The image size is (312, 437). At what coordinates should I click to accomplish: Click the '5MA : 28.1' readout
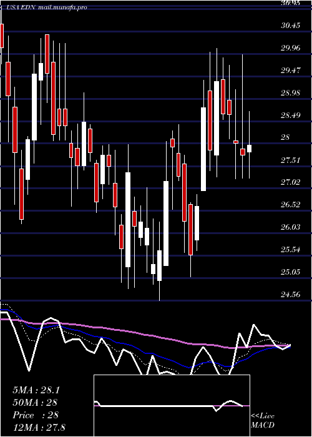coord(36,390)
